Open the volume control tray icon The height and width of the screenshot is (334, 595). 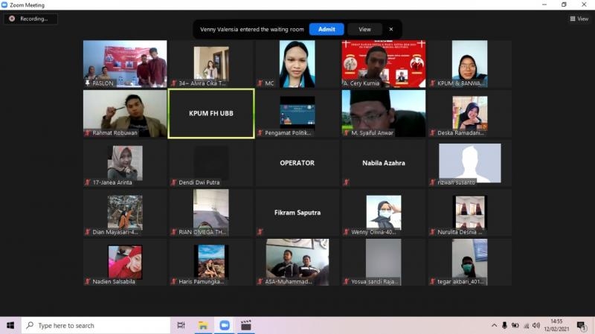click(535, 325)
